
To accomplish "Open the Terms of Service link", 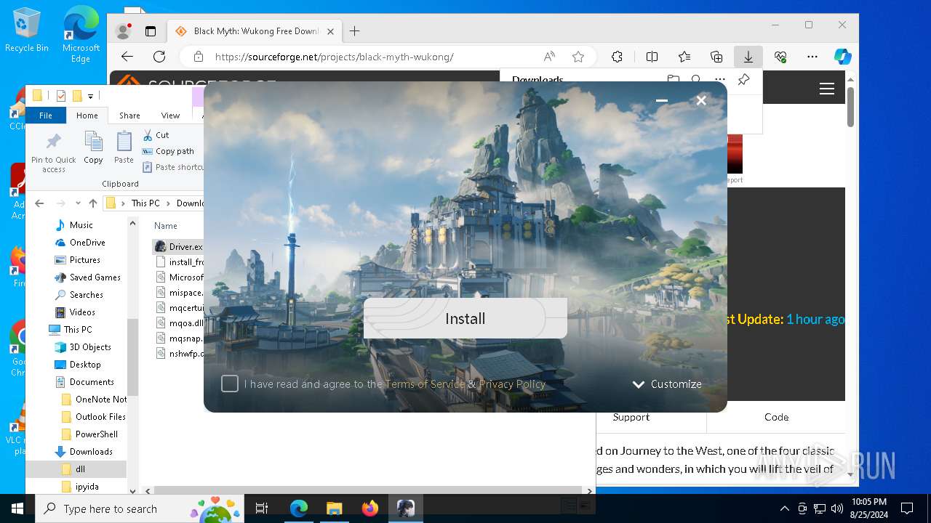I will (425, 384).
